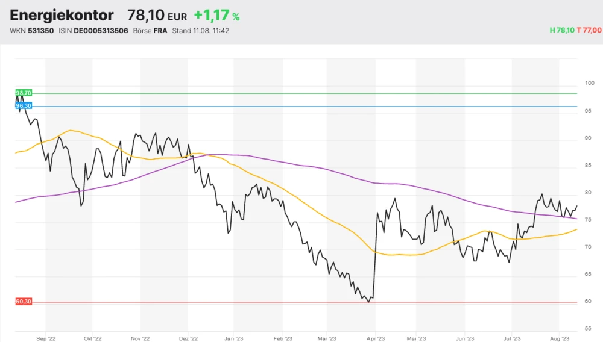The width and height of the screenshot is (603, 342).
Task: Click the Sep '22 axis label
Action: pyautogui.click(x=46, y=339)
